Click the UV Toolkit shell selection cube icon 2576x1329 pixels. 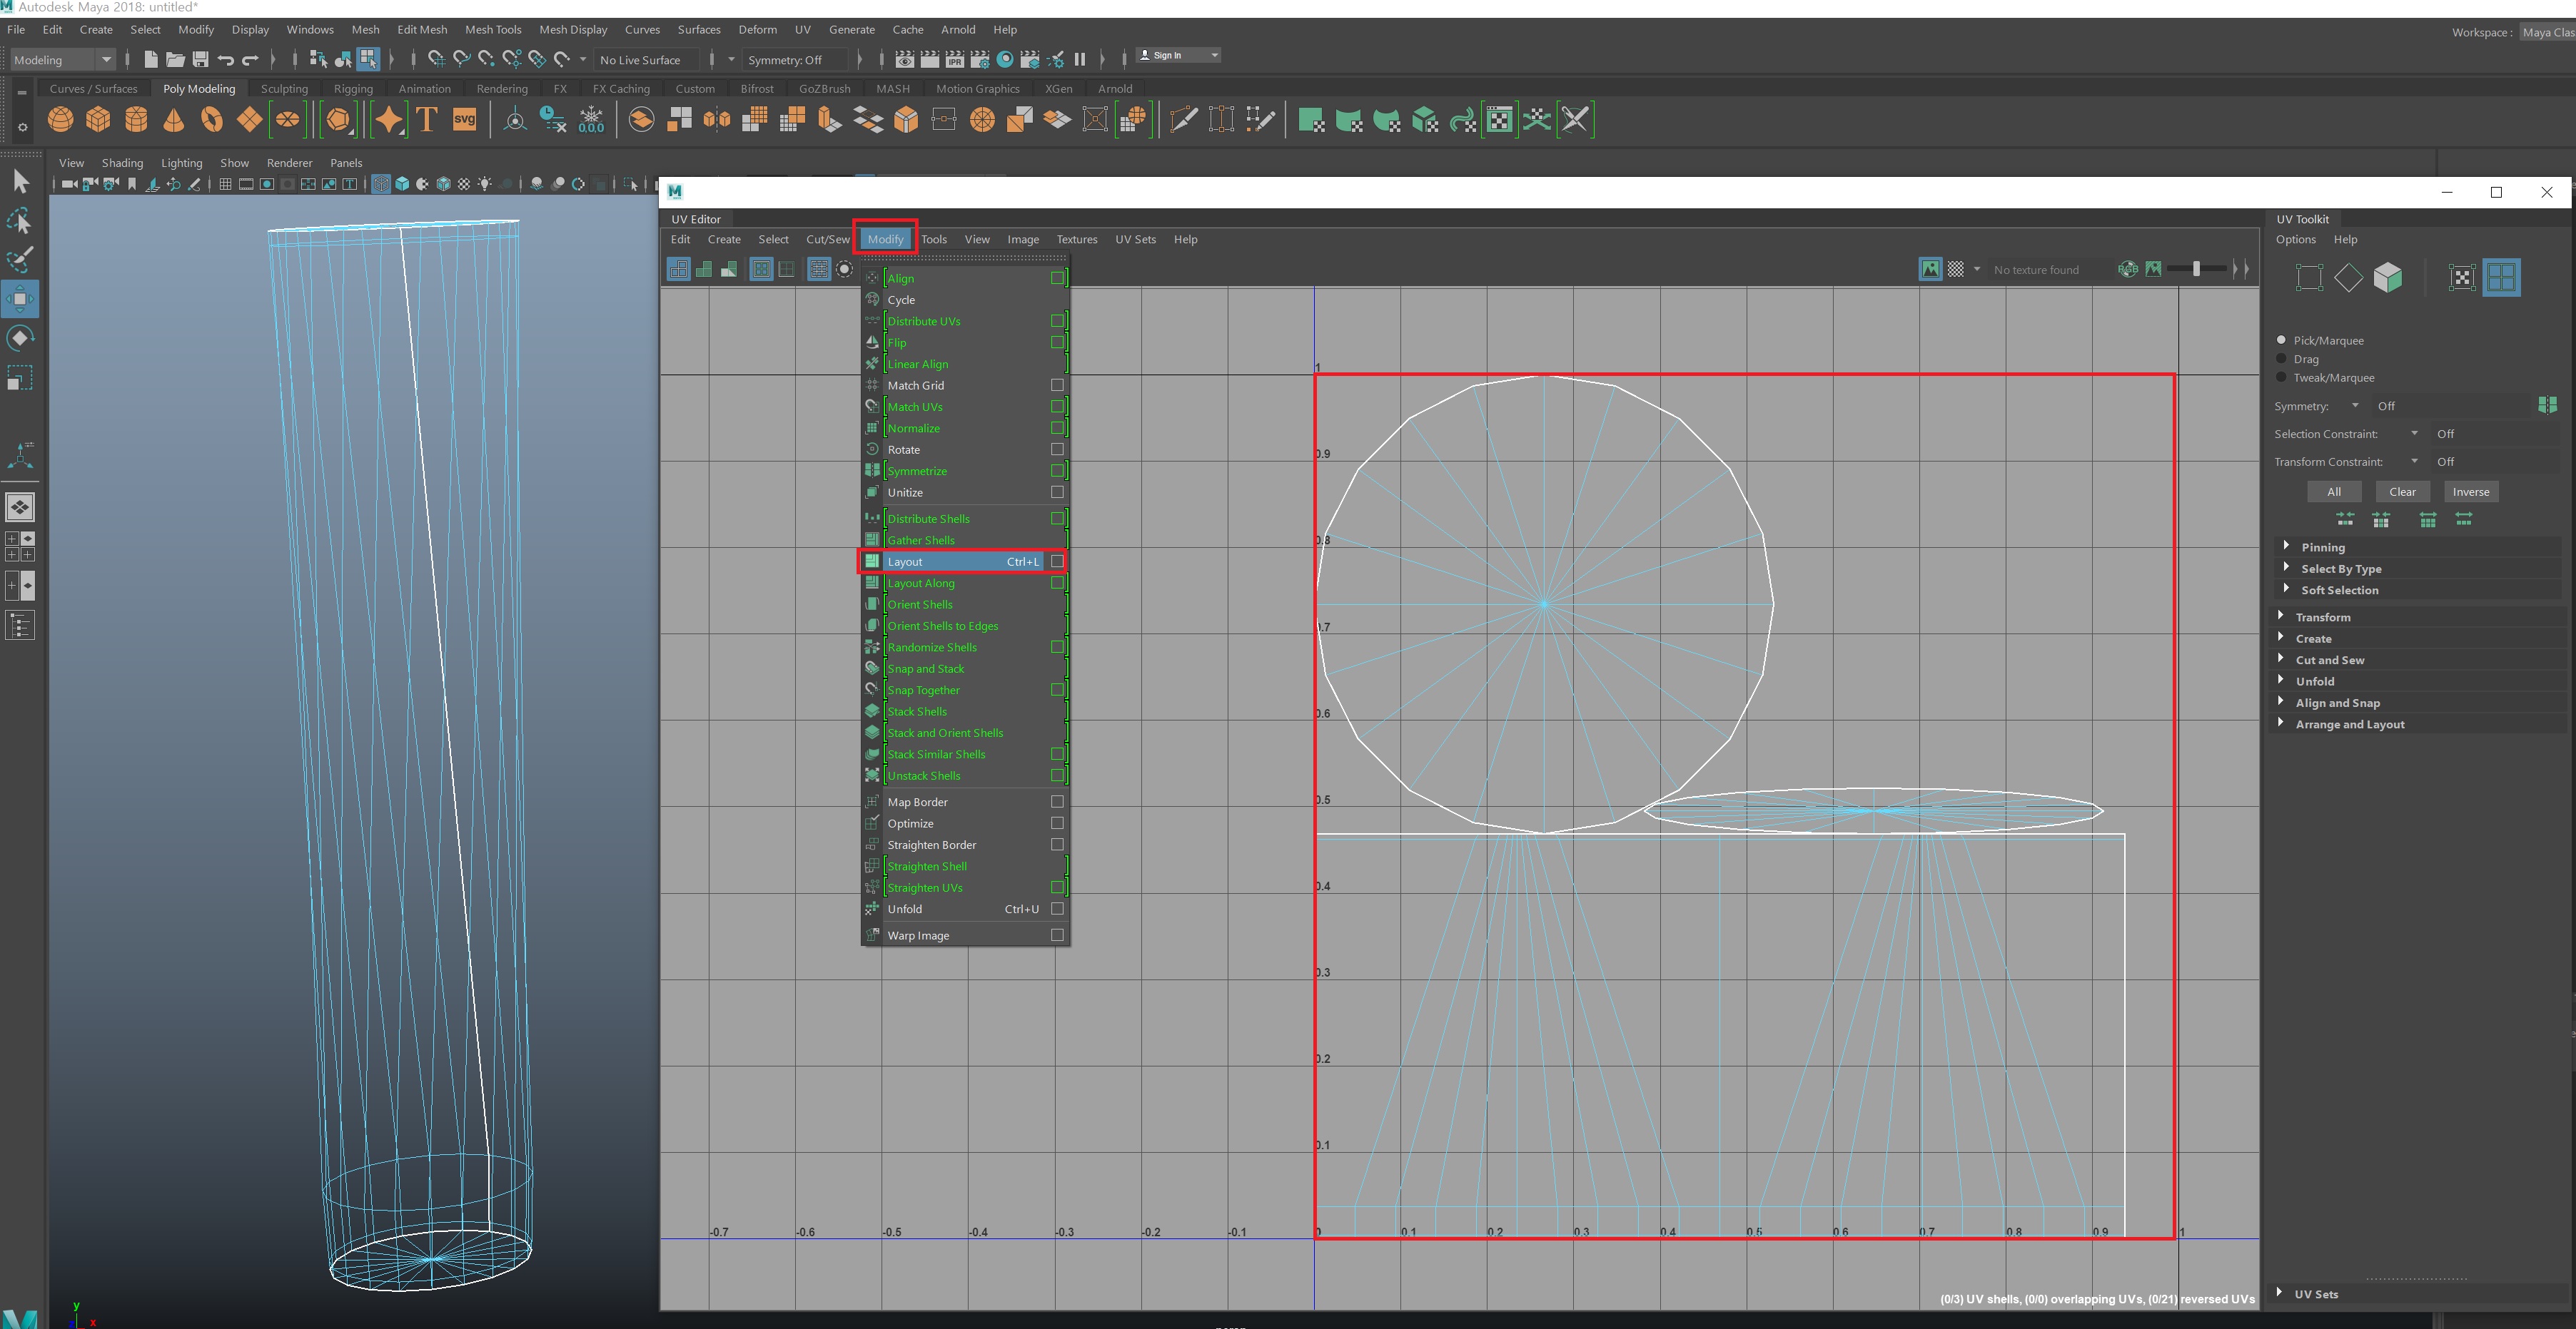click(2387, 277)
